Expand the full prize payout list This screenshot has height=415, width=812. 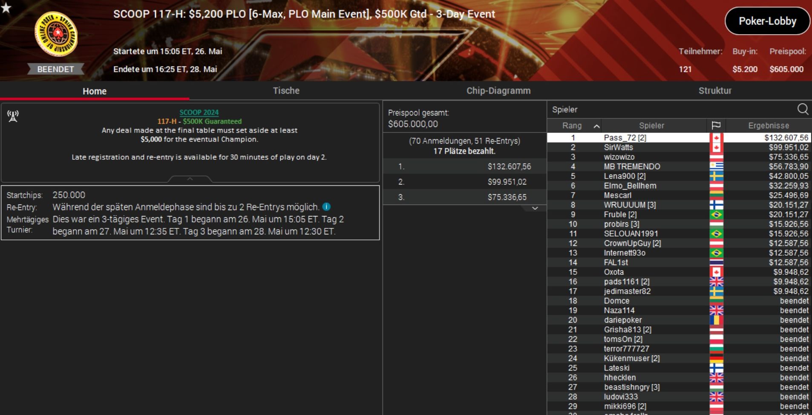pyautogui.click(x=535, y=208)
